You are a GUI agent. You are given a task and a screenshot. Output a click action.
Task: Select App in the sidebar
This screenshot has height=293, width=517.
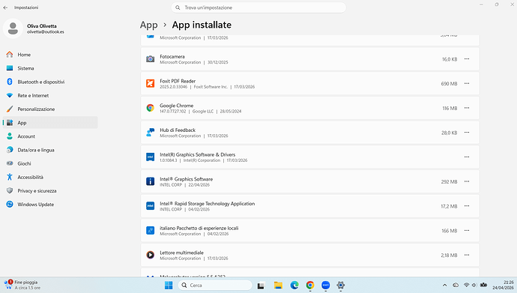(50, 123)
